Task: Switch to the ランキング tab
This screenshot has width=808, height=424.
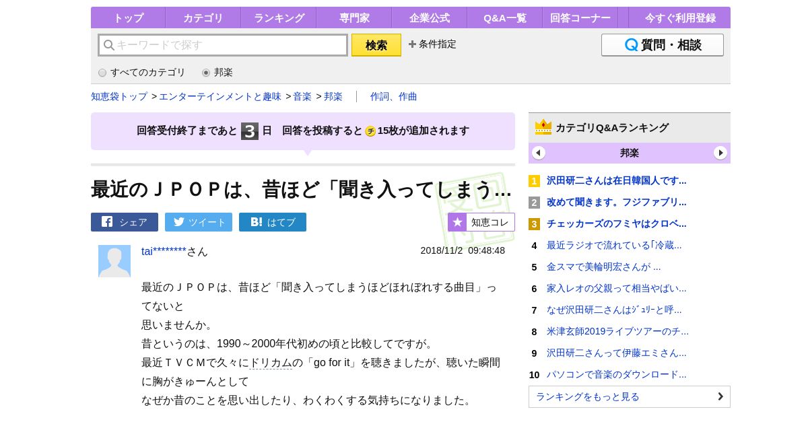Action: click(x=278, y=17)
